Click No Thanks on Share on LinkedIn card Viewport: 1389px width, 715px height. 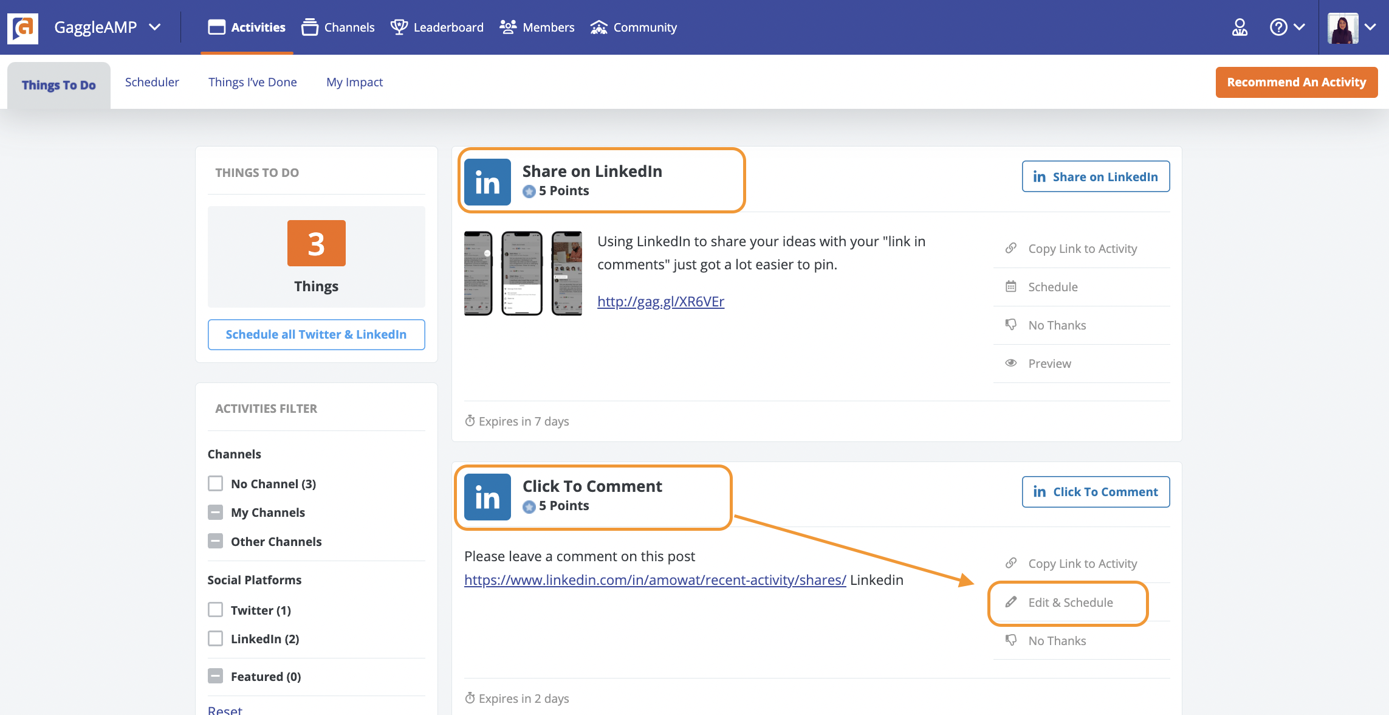pyautogui.click(x=1057, y=325)
